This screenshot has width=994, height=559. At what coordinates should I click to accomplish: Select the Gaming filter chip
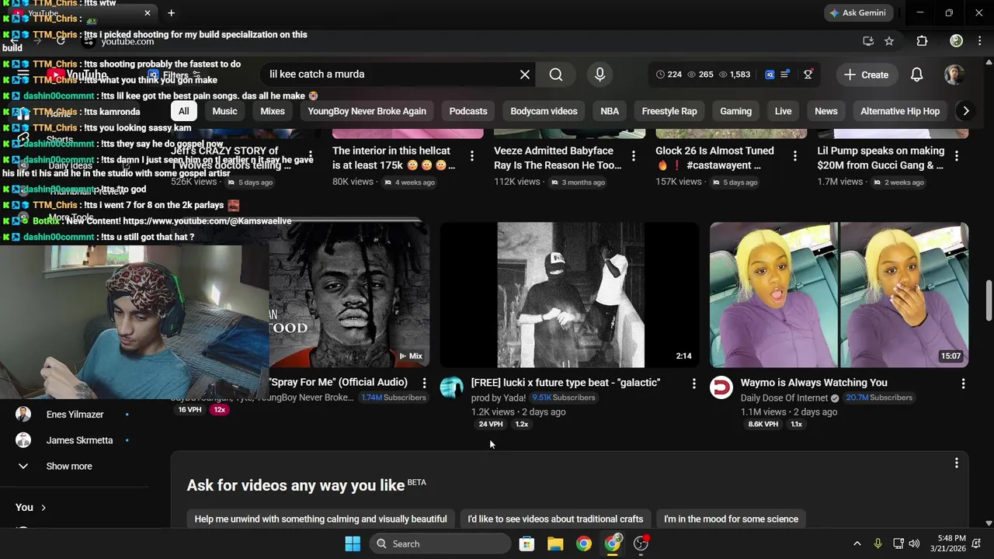735,111
